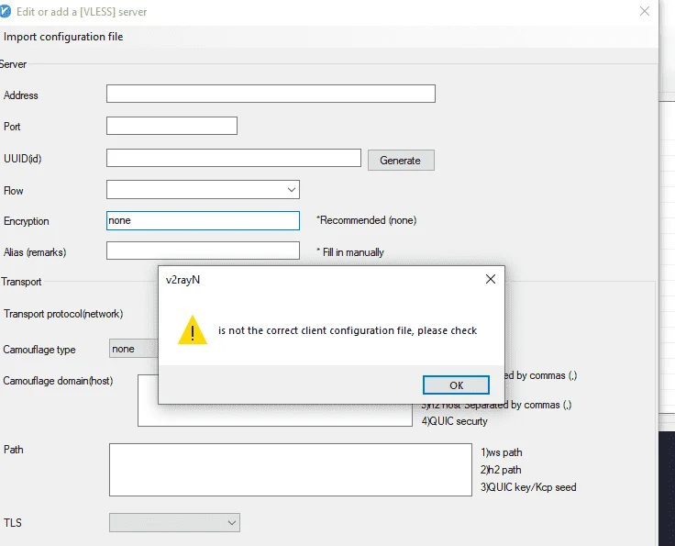Open the TLS dropdown

[174, 523]
